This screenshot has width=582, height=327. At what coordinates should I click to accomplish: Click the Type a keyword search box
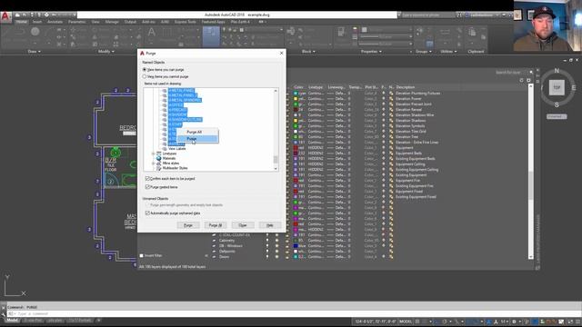(427, 15)
